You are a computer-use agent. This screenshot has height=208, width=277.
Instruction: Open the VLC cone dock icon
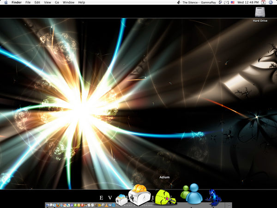(106, 205)
